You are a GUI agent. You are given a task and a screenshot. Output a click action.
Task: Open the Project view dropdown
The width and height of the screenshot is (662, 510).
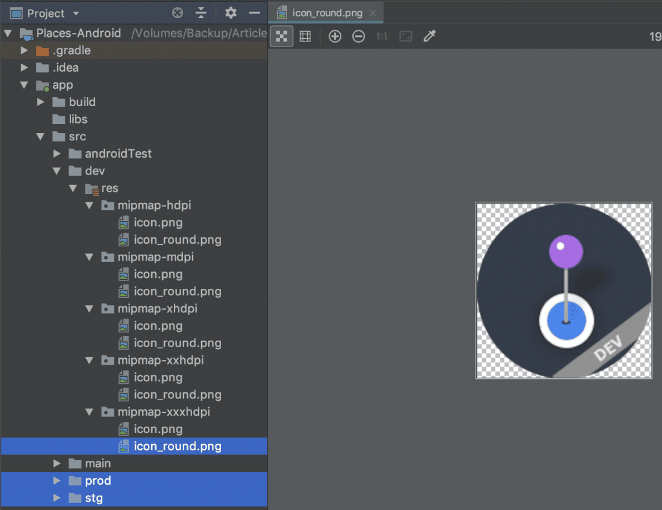pyautogui.click(x=45, y=14)
